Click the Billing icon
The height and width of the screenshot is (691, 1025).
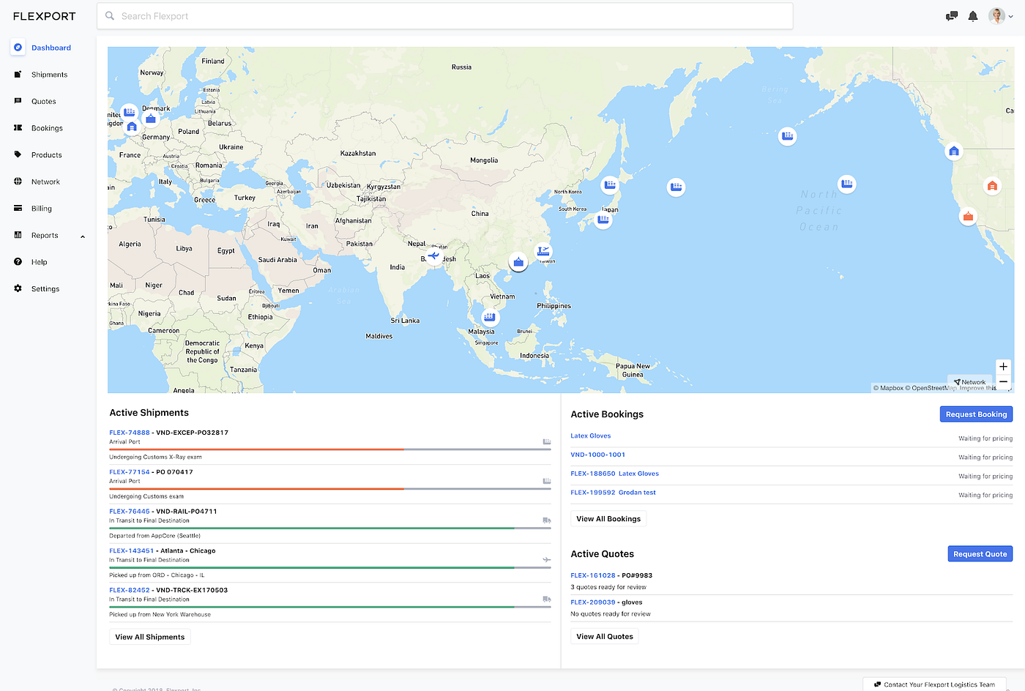tap(17, 208)
